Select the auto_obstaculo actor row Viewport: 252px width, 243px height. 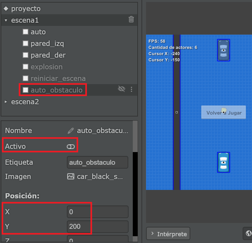tap(69, 90)
